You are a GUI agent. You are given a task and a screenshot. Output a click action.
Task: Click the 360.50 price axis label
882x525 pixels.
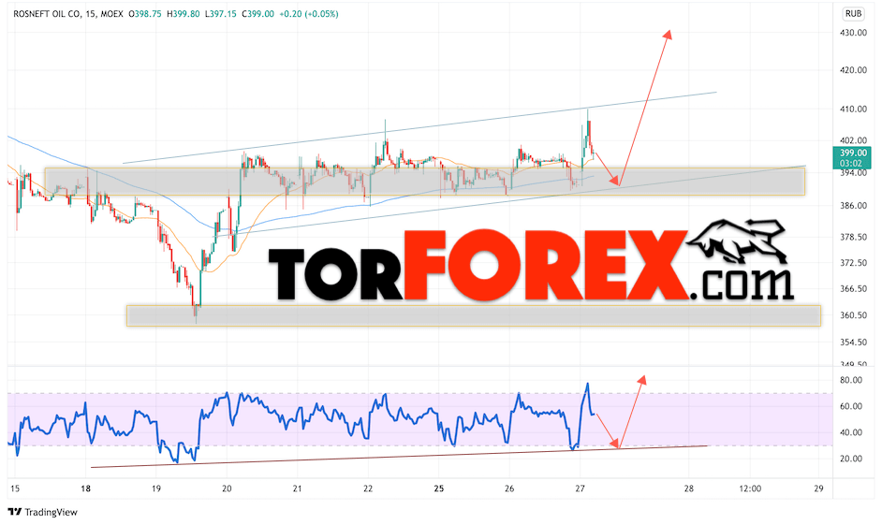853,314
